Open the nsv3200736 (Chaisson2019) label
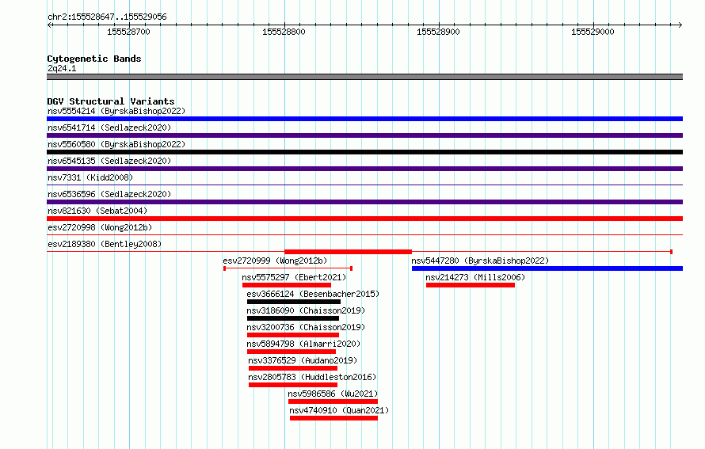This screenshot has height=449, width=705. (306, 327)
